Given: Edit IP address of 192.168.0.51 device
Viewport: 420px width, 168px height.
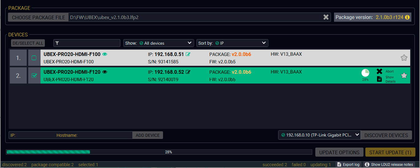Looking at the screenshot, I should [x=188, y=54].
